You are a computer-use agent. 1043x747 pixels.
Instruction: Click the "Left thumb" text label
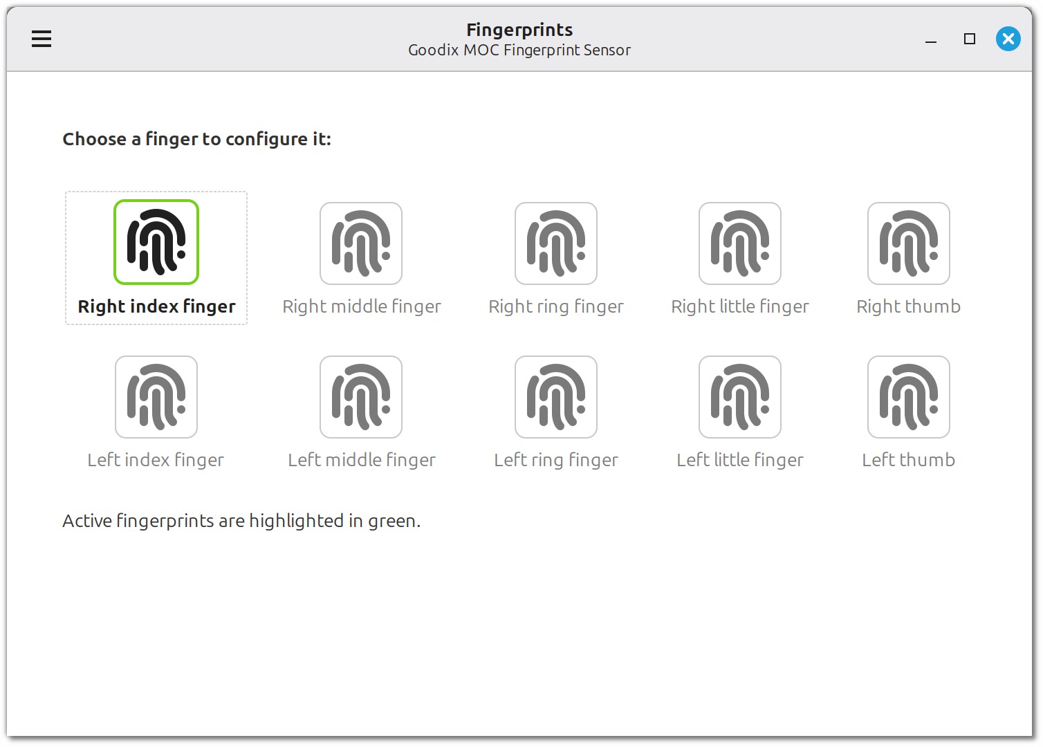point(909,460)
